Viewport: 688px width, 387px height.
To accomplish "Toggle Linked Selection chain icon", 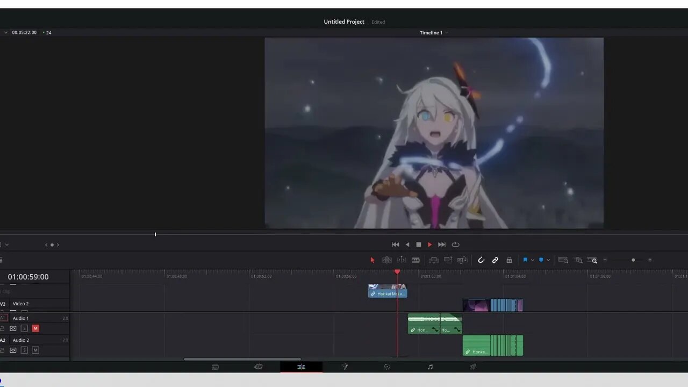I will (495, 260).
